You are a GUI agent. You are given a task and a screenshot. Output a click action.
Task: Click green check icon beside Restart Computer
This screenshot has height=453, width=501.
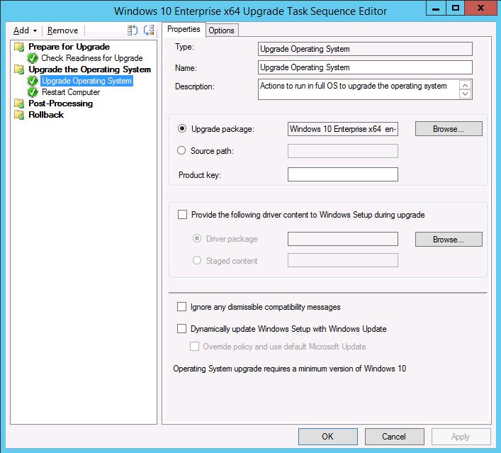pos(33,92)
